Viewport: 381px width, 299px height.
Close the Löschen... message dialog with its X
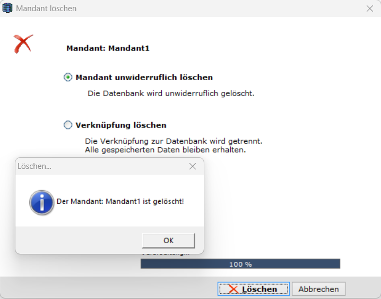coord(193,166)
